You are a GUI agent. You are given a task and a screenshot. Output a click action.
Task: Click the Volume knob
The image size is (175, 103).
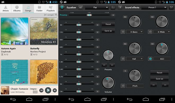coord(108,83)
